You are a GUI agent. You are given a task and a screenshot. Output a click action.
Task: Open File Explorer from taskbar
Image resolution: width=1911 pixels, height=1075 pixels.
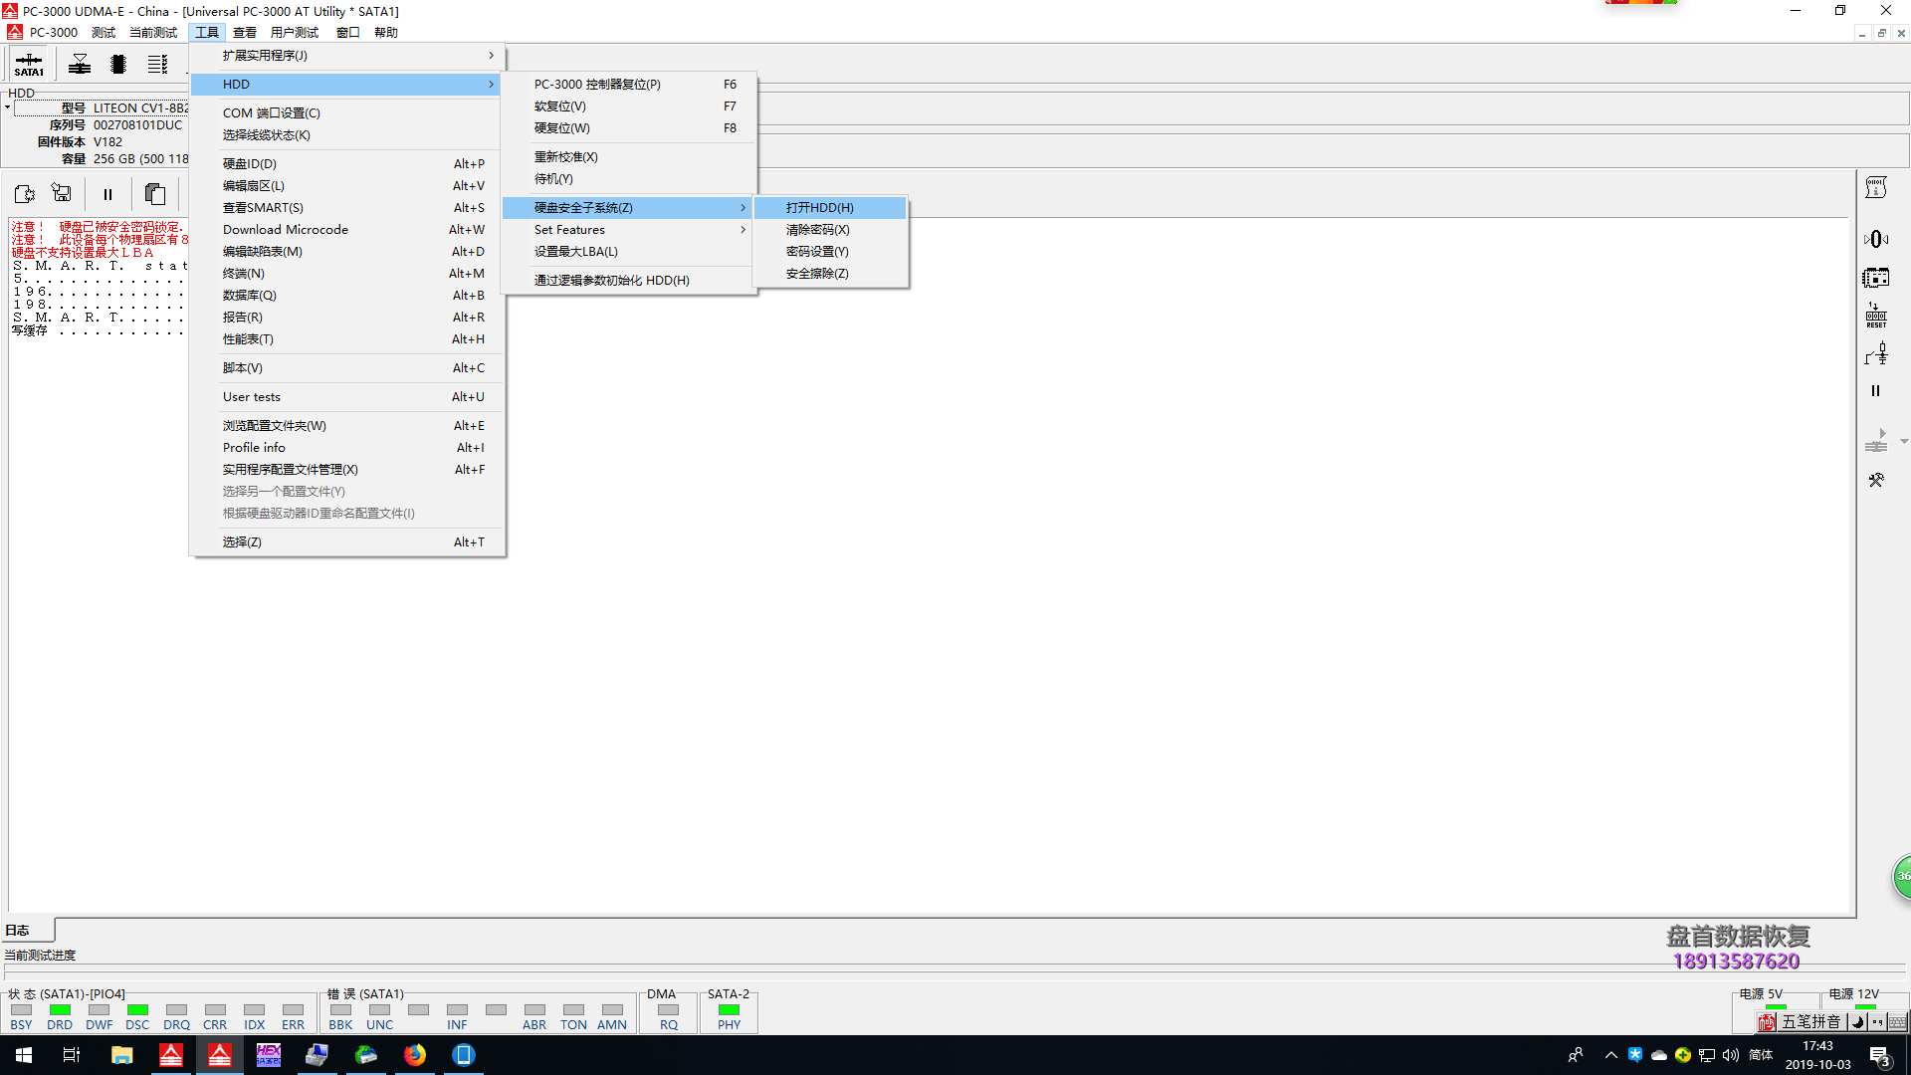click(x=122, y=1055)
